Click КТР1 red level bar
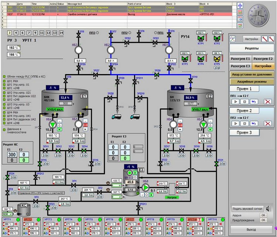The height and width of the screenshot is (237, 277). click(206, 38)
